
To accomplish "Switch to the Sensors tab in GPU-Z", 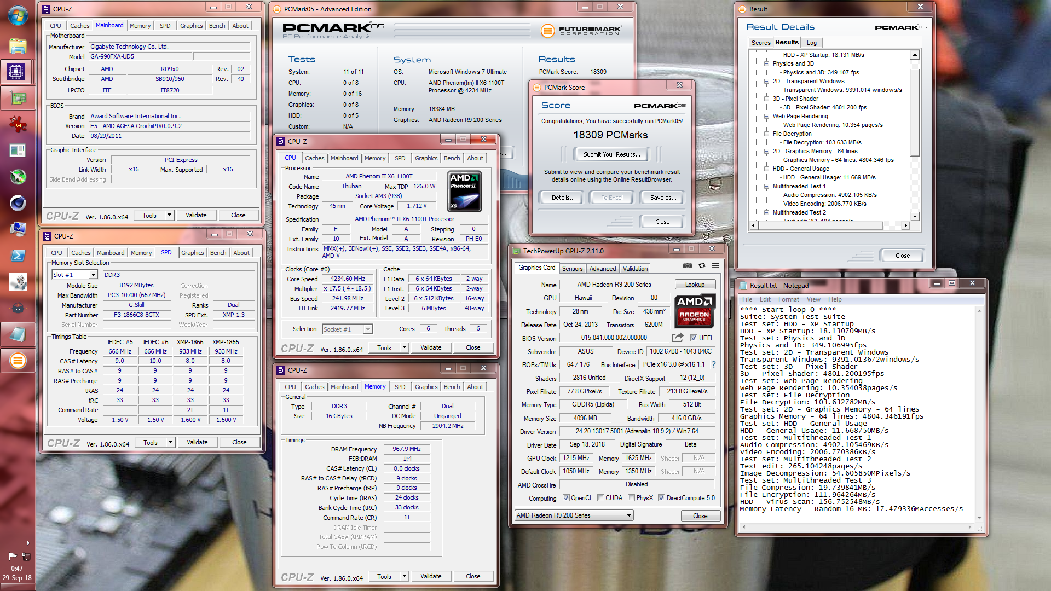I will click(x=572, y=269).
